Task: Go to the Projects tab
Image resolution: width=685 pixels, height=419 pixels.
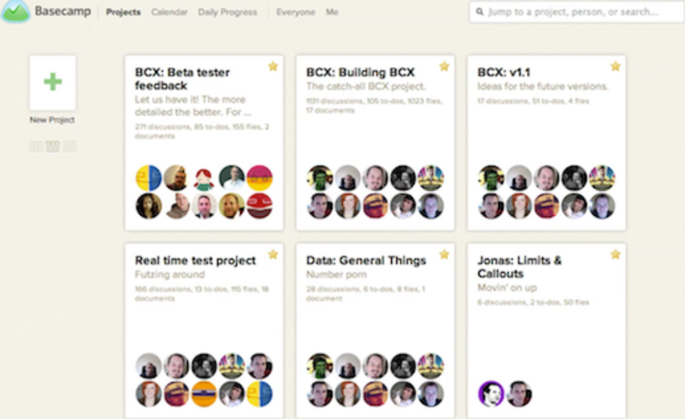Action: coord(123,12)
